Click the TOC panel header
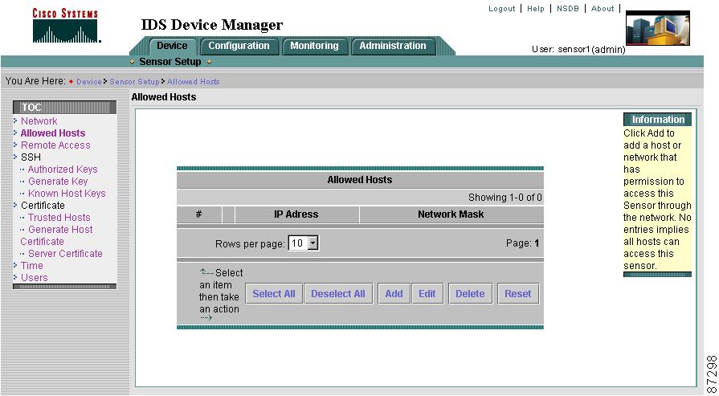 click(64, 108)
